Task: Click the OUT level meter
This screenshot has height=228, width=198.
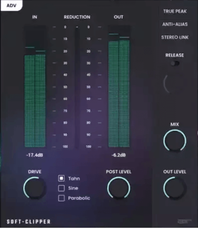Action: [119, 86]
